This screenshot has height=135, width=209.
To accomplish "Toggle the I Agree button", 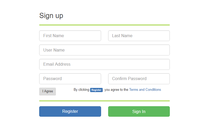I will (x=48, y=91).
